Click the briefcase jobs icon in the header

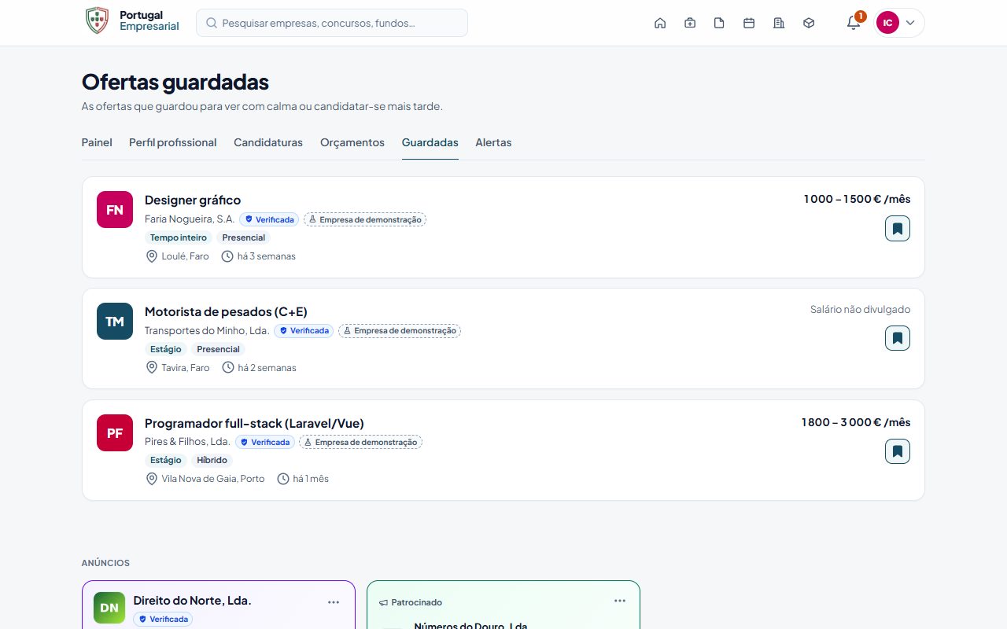pyautogui.click(x=690, y=23)
